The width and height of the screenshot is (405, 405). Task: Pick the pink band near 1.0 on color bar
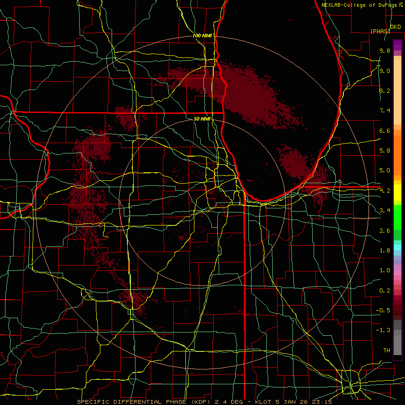[397, 272]
